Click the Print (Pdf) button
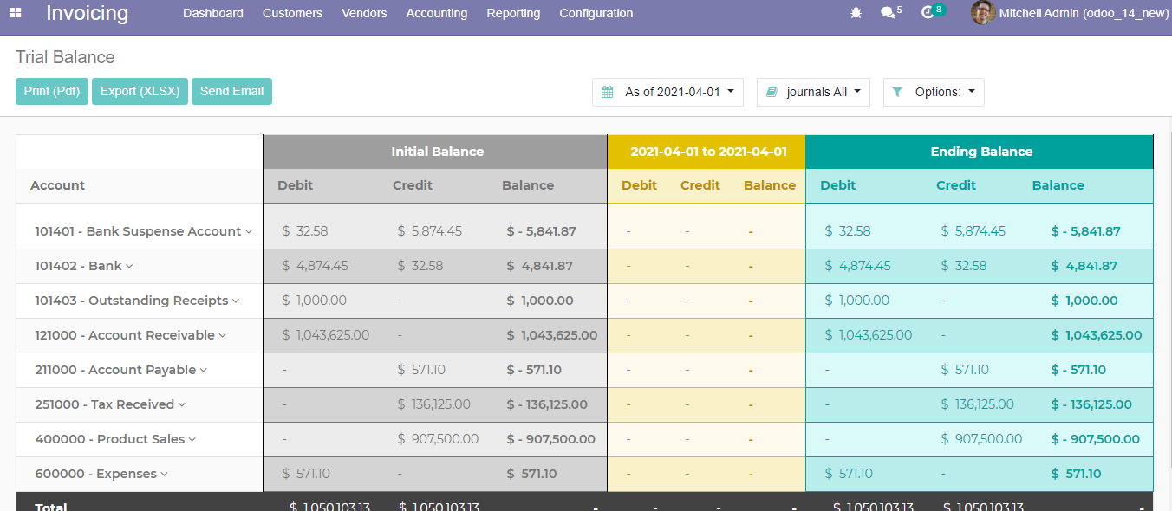This screenshot has width=1172, height=511. (52, 92)
